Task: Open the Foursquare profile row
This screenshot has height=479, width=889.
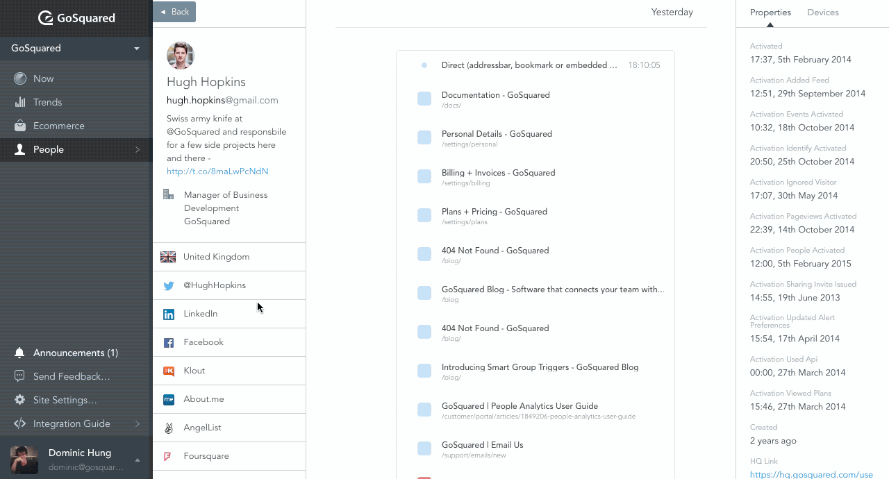Action: click(229, 456)
